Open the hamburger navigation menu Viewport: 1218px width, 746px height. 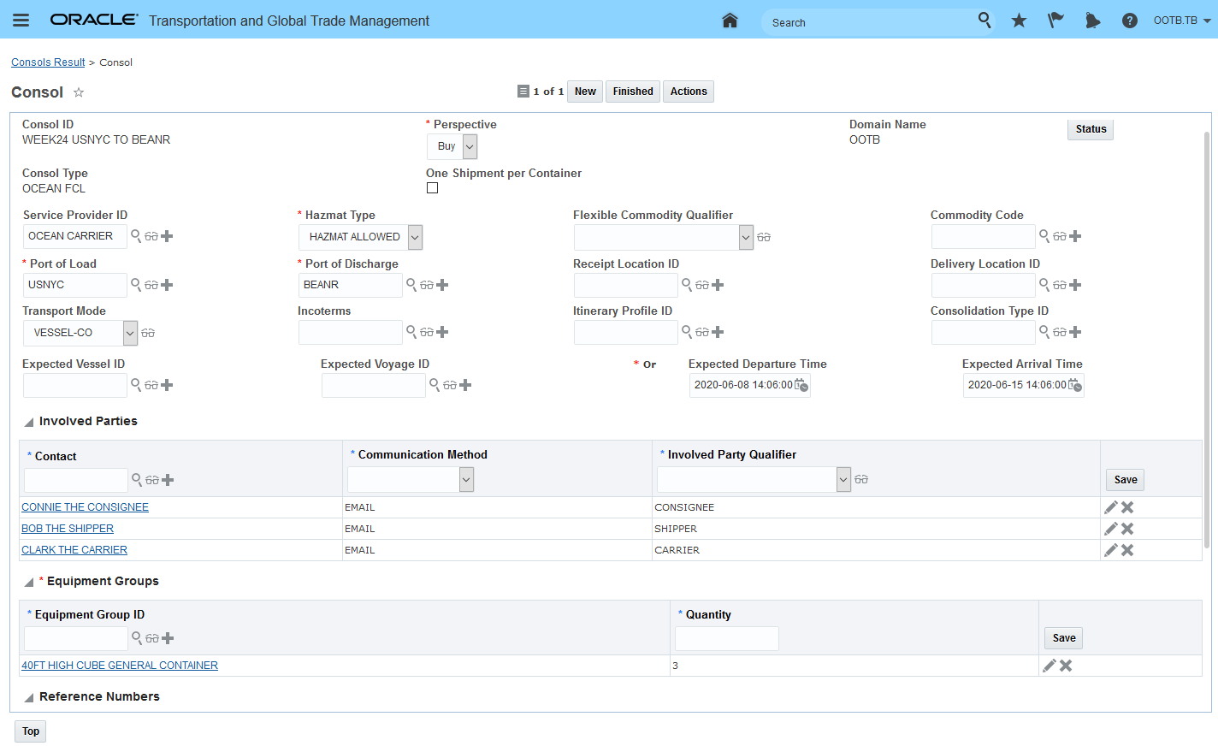tap(21, 21)
